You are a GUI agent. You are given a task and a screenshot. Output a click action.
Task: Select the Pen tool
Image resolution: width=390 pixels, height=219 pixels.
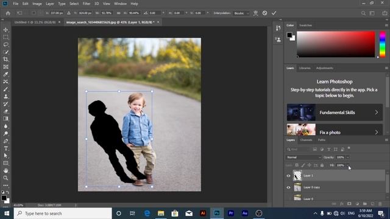5,141
